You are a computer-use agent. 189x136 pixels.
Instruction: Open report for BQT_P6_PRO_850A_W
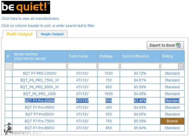pyautogui.click(x=39, y=87)
